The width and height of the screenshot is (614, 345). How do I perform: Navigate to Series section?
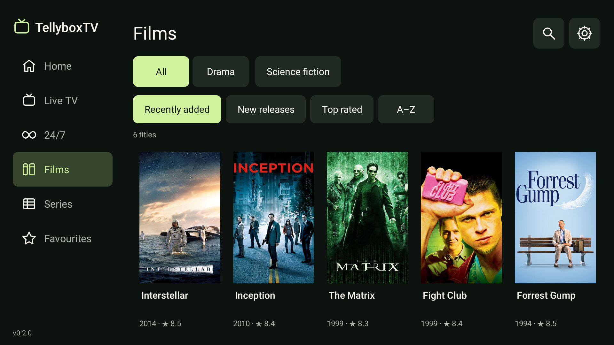point(63,204)
